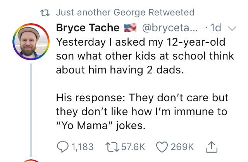The image size is (248, 162).
Task: Click the reply speech bubble icon
Action: tap(63, 147)
